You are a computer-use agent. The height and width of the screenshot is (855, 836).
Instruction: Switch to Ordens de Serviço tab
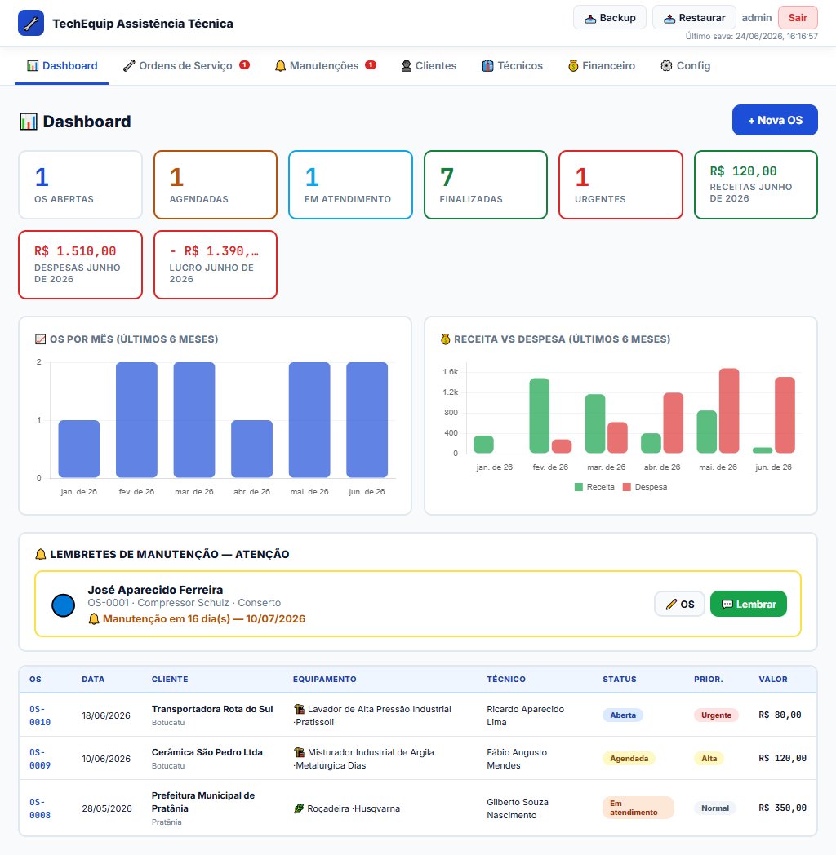(185, 66)
